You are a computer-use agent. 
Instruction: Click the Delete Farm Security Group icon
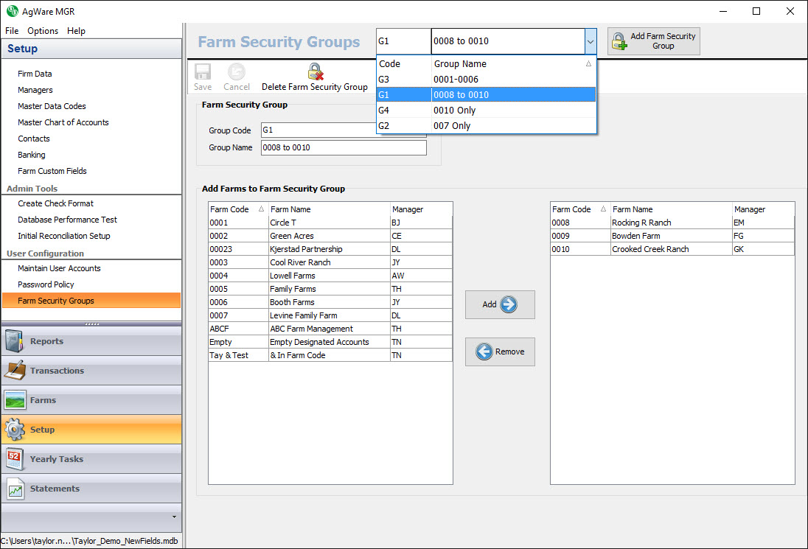315,72
